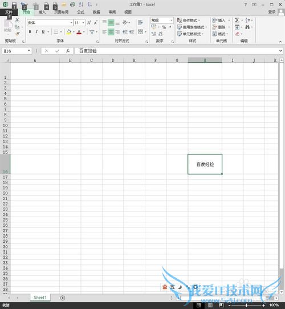Click the red font color swatch
The height and width of the screenshot is (309, 285).
(79, 32)
